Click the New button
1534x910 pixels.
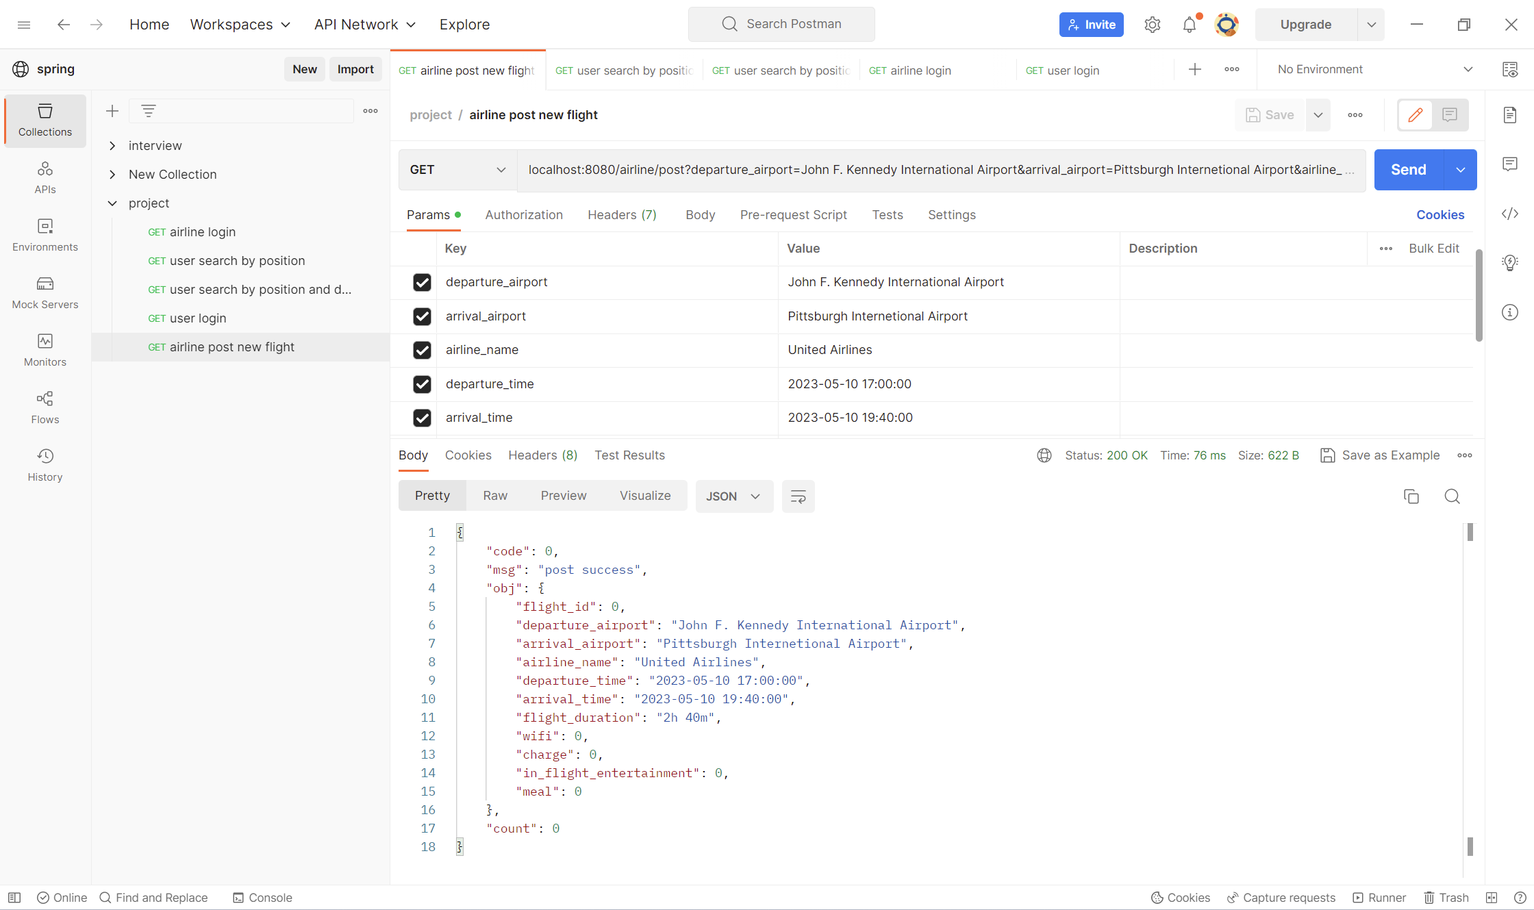pyautogui.click(x=305, y=69)
